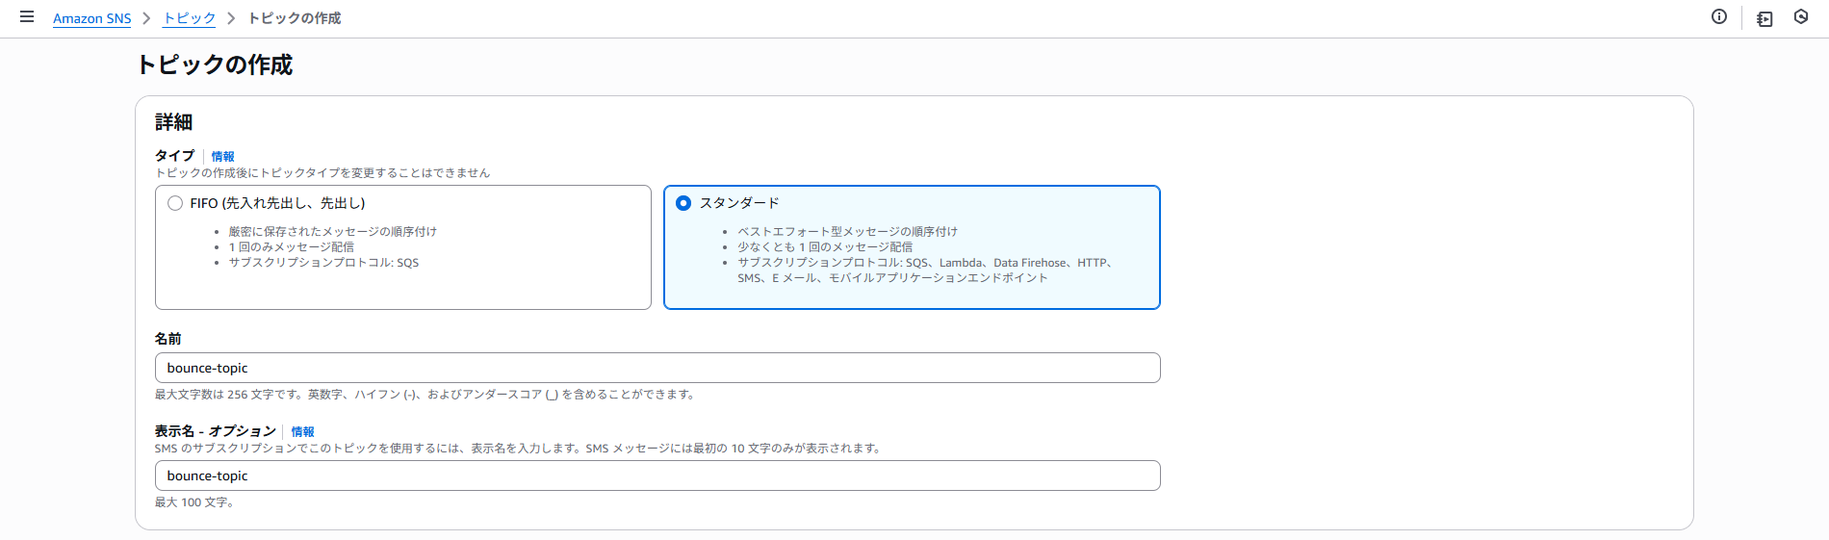The height and width of the screenshot is (540, 1829).
Task: Click the info circle icon in header
Action: pos(1719,17)
